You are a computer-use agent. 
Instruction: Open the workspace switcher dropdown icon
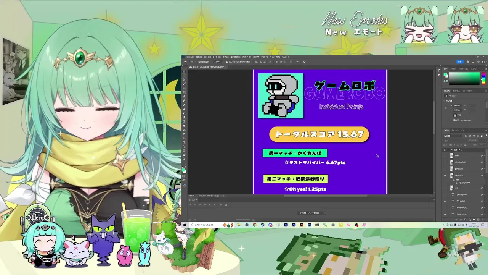[x=483, y=62]
